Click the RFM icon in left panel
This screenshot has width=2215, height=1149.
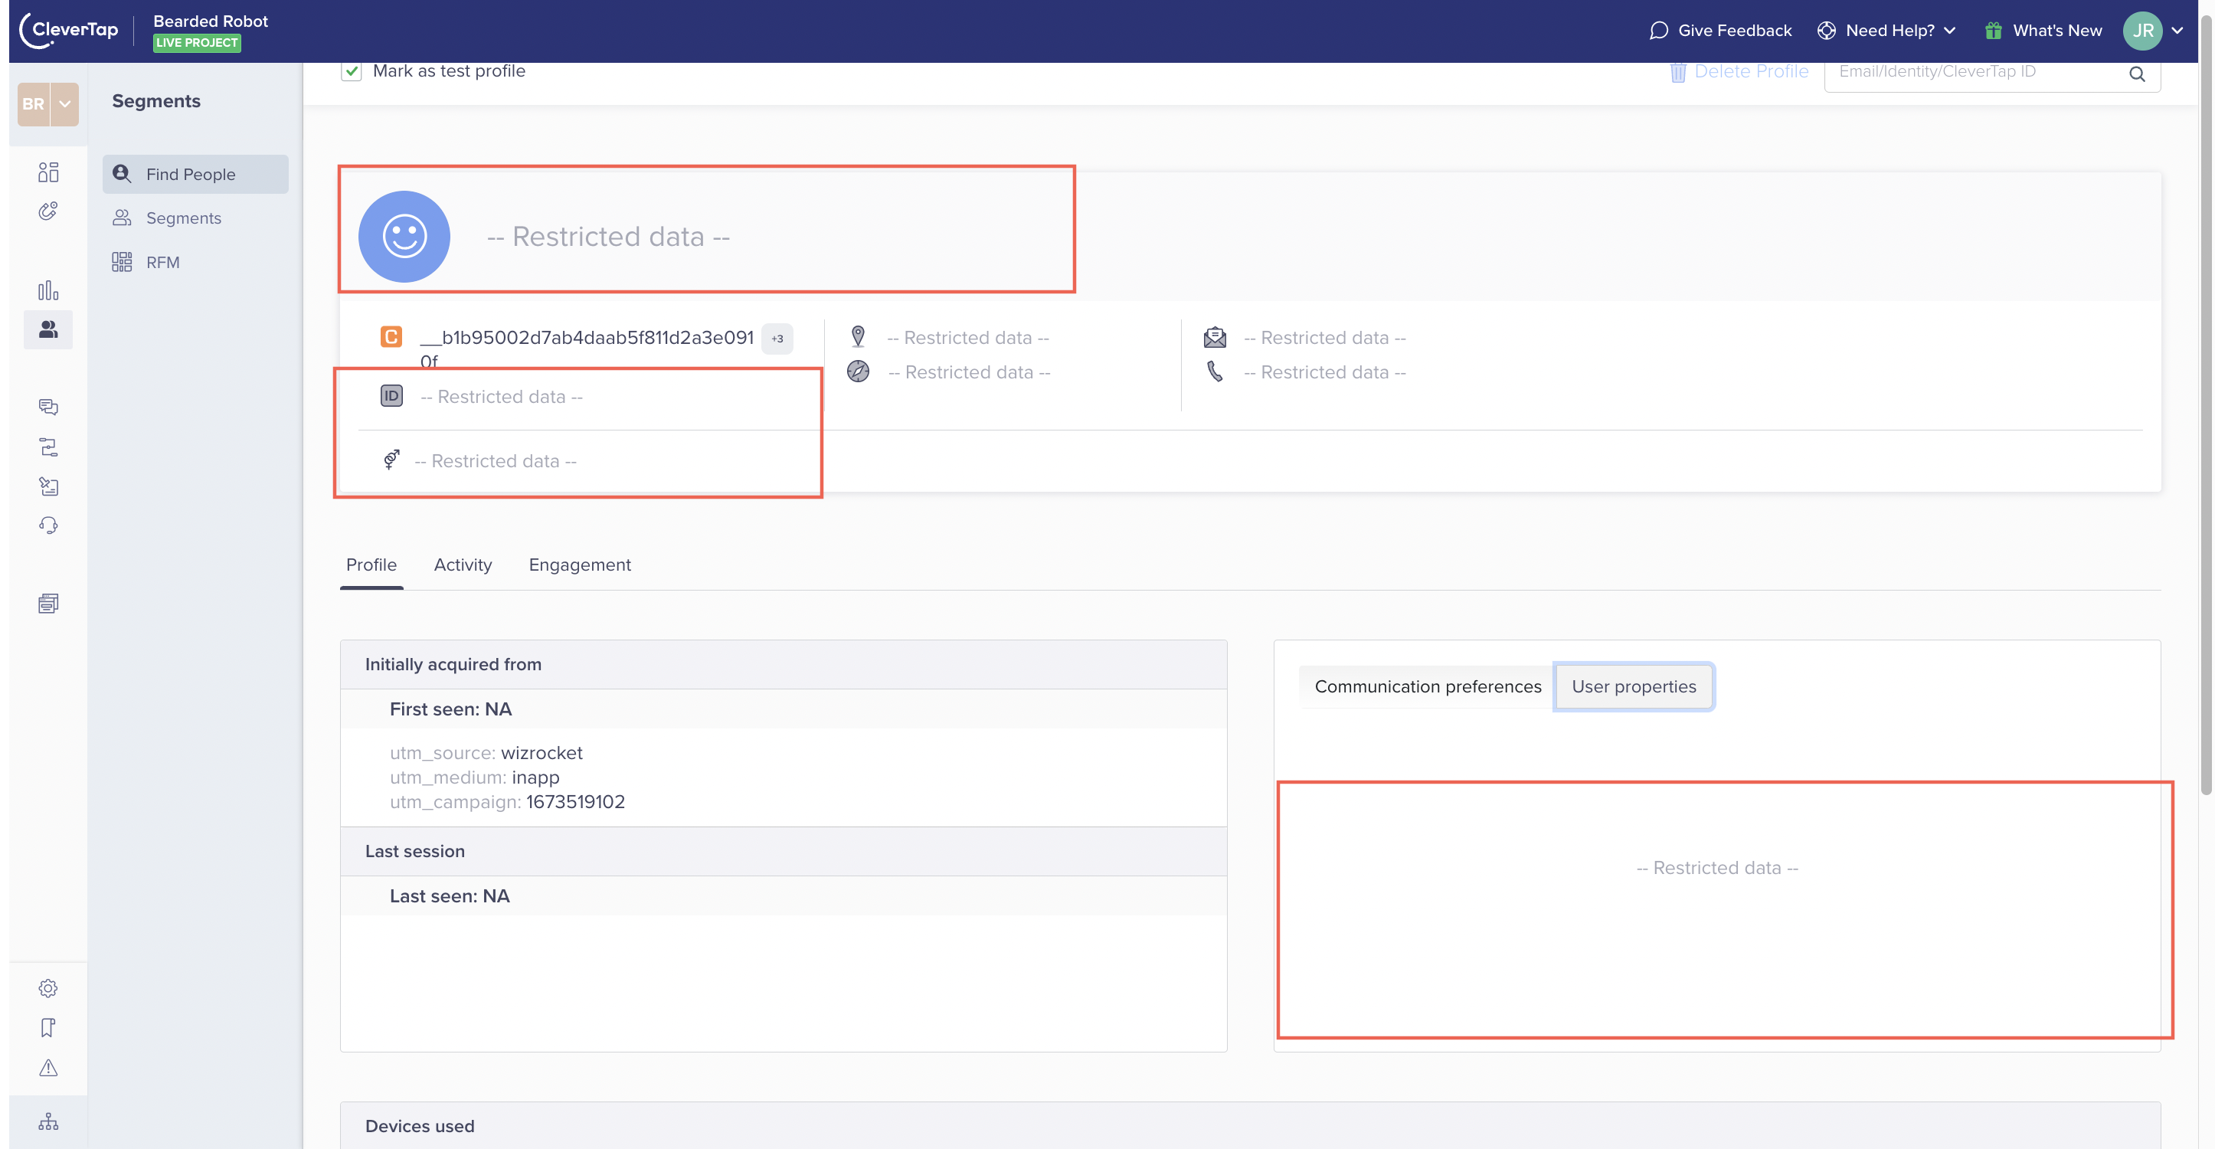point(122,262)
